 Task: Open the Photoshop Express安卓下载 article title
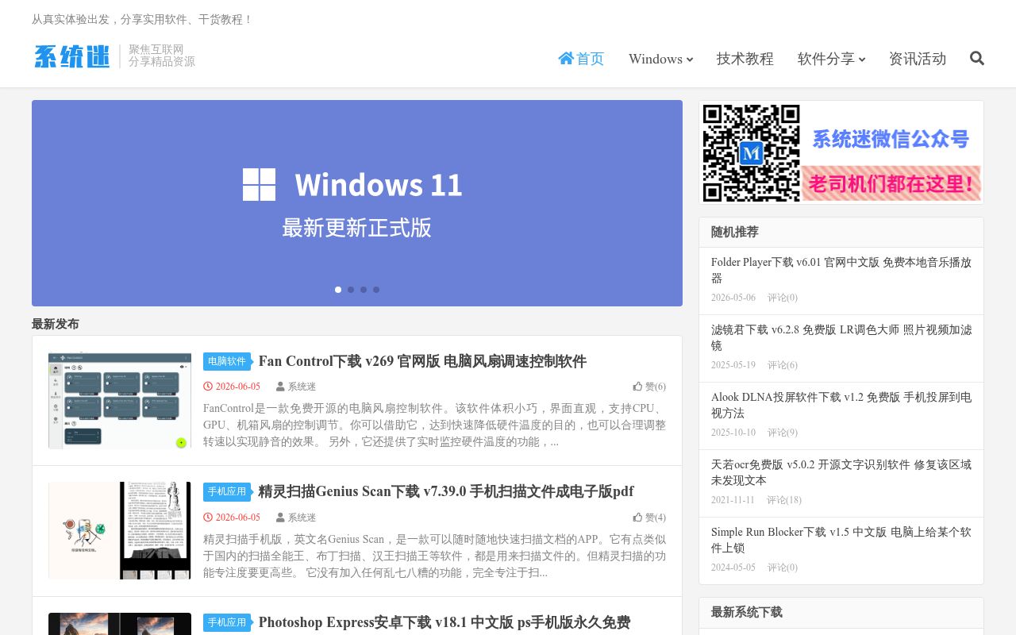click(444, 622)
